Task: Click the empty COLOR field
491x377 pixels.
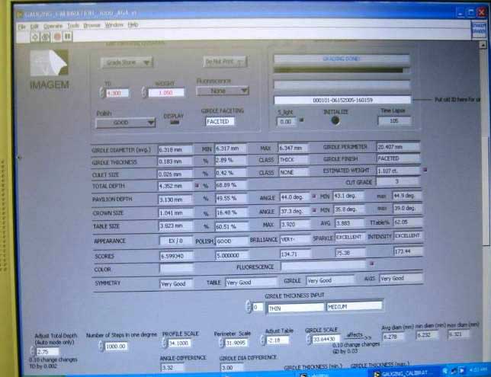Action: 176,268
